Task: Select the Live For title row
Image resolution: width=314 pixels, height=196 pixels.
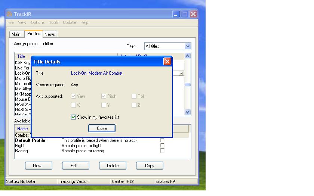Action: [23, 68]
